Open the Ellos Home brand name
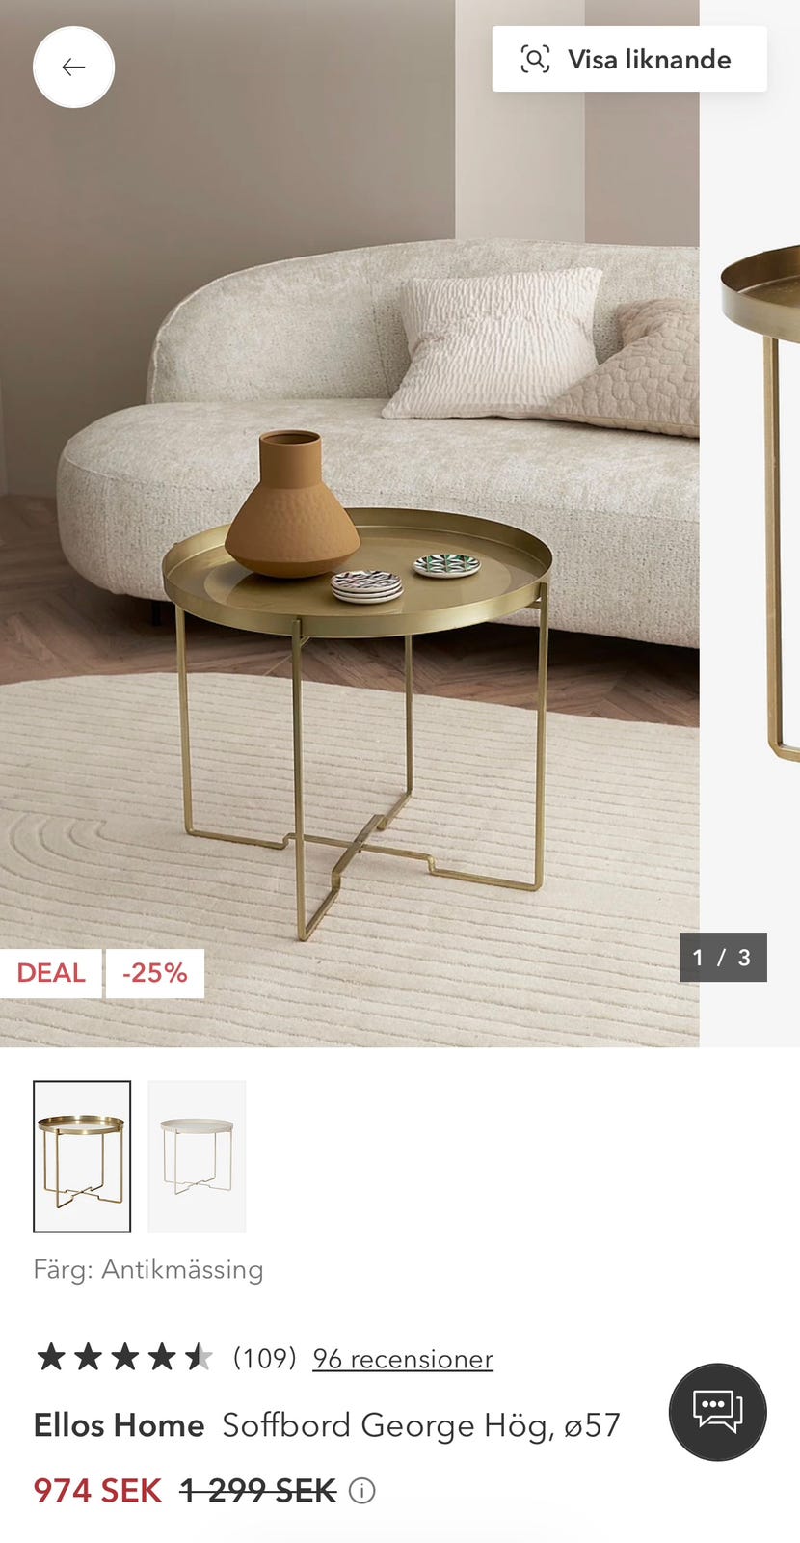The width and height of the screenshot is (800, 1543). tap(119, 1425)
